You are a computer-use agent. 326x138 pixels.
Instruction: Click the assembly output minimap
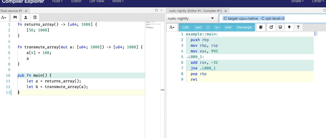pyautogui.click(x=316, y=34)
